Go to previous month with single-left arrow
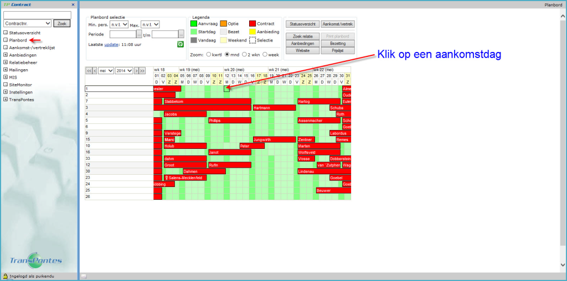This screenshot has height=281, width=567. 95,71
